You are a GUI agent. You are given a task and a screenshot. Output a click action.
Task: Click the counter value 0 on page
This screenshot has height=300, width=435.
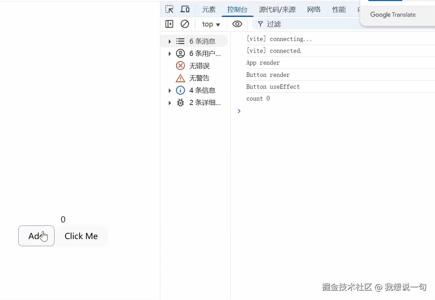63,219
